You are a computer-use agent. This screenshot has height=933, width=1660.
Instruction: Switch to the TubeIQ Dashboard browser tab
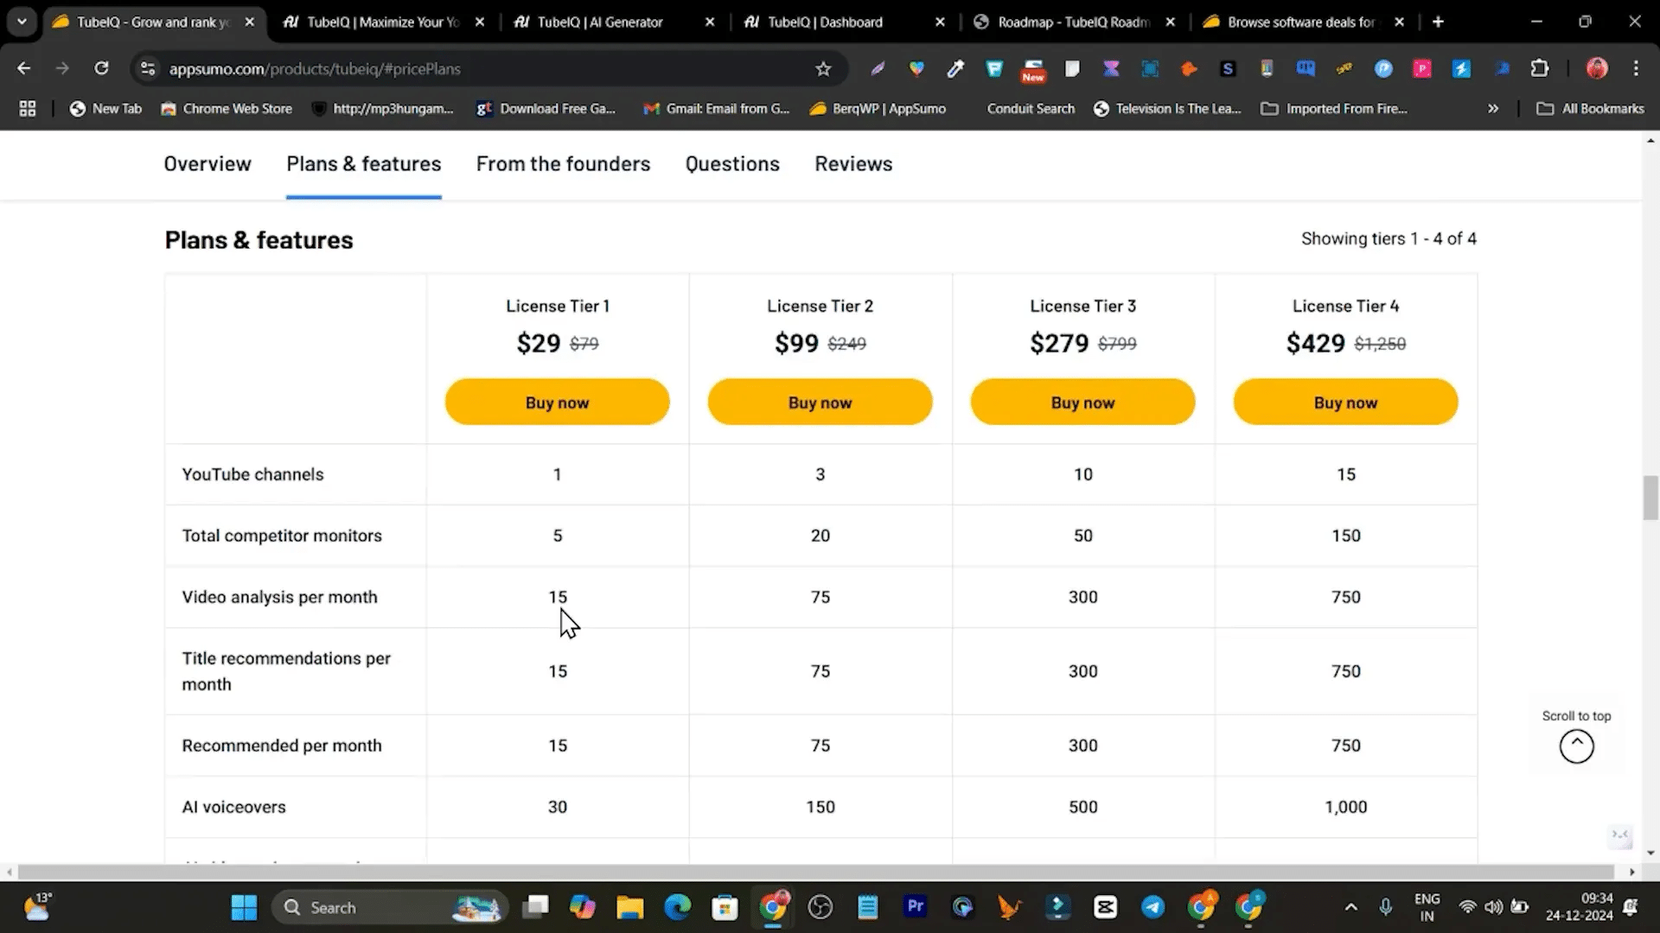pyautogui.click(x=826, y=22)
